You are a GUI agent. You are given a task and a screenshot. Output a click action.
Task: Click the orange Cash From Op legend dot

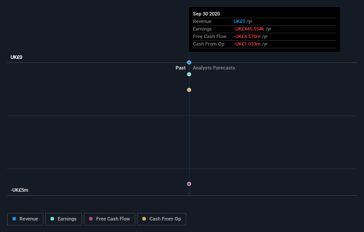click(144, 219)
